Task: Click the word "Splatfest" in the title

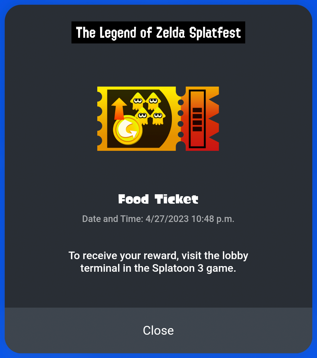Action: coord(215,32)
